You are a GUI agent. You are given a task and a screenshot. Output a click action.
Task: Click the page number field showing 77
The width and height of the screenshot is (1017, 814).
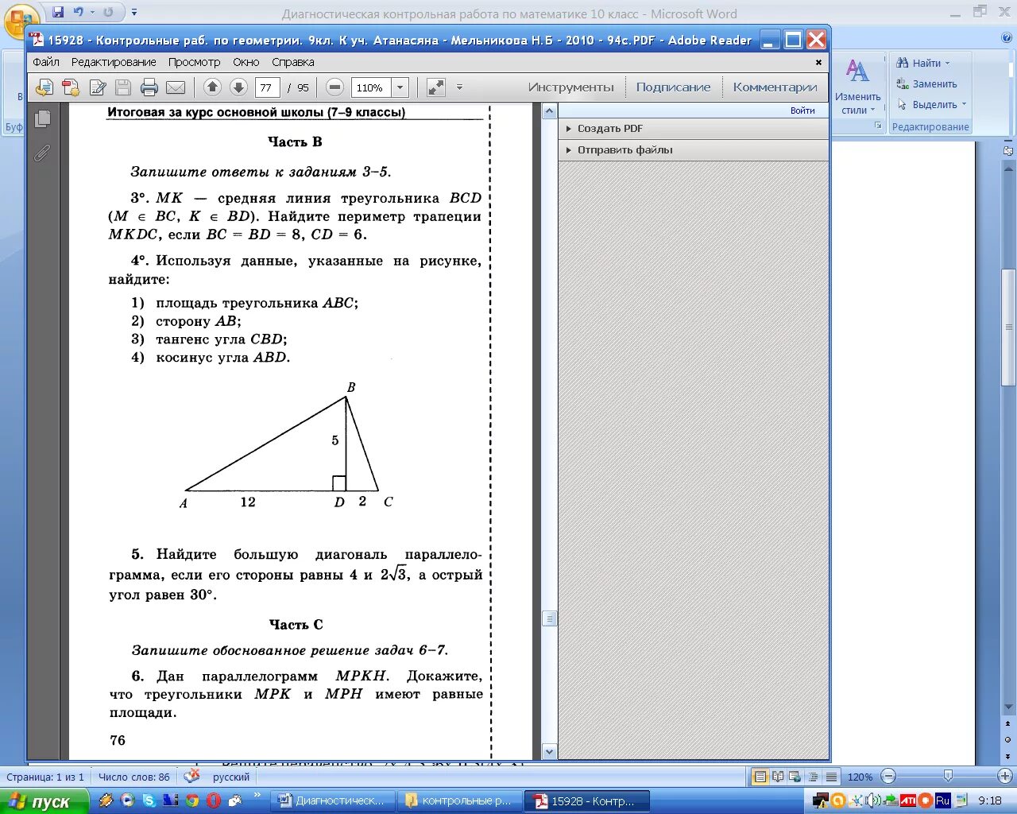[269, 87]
